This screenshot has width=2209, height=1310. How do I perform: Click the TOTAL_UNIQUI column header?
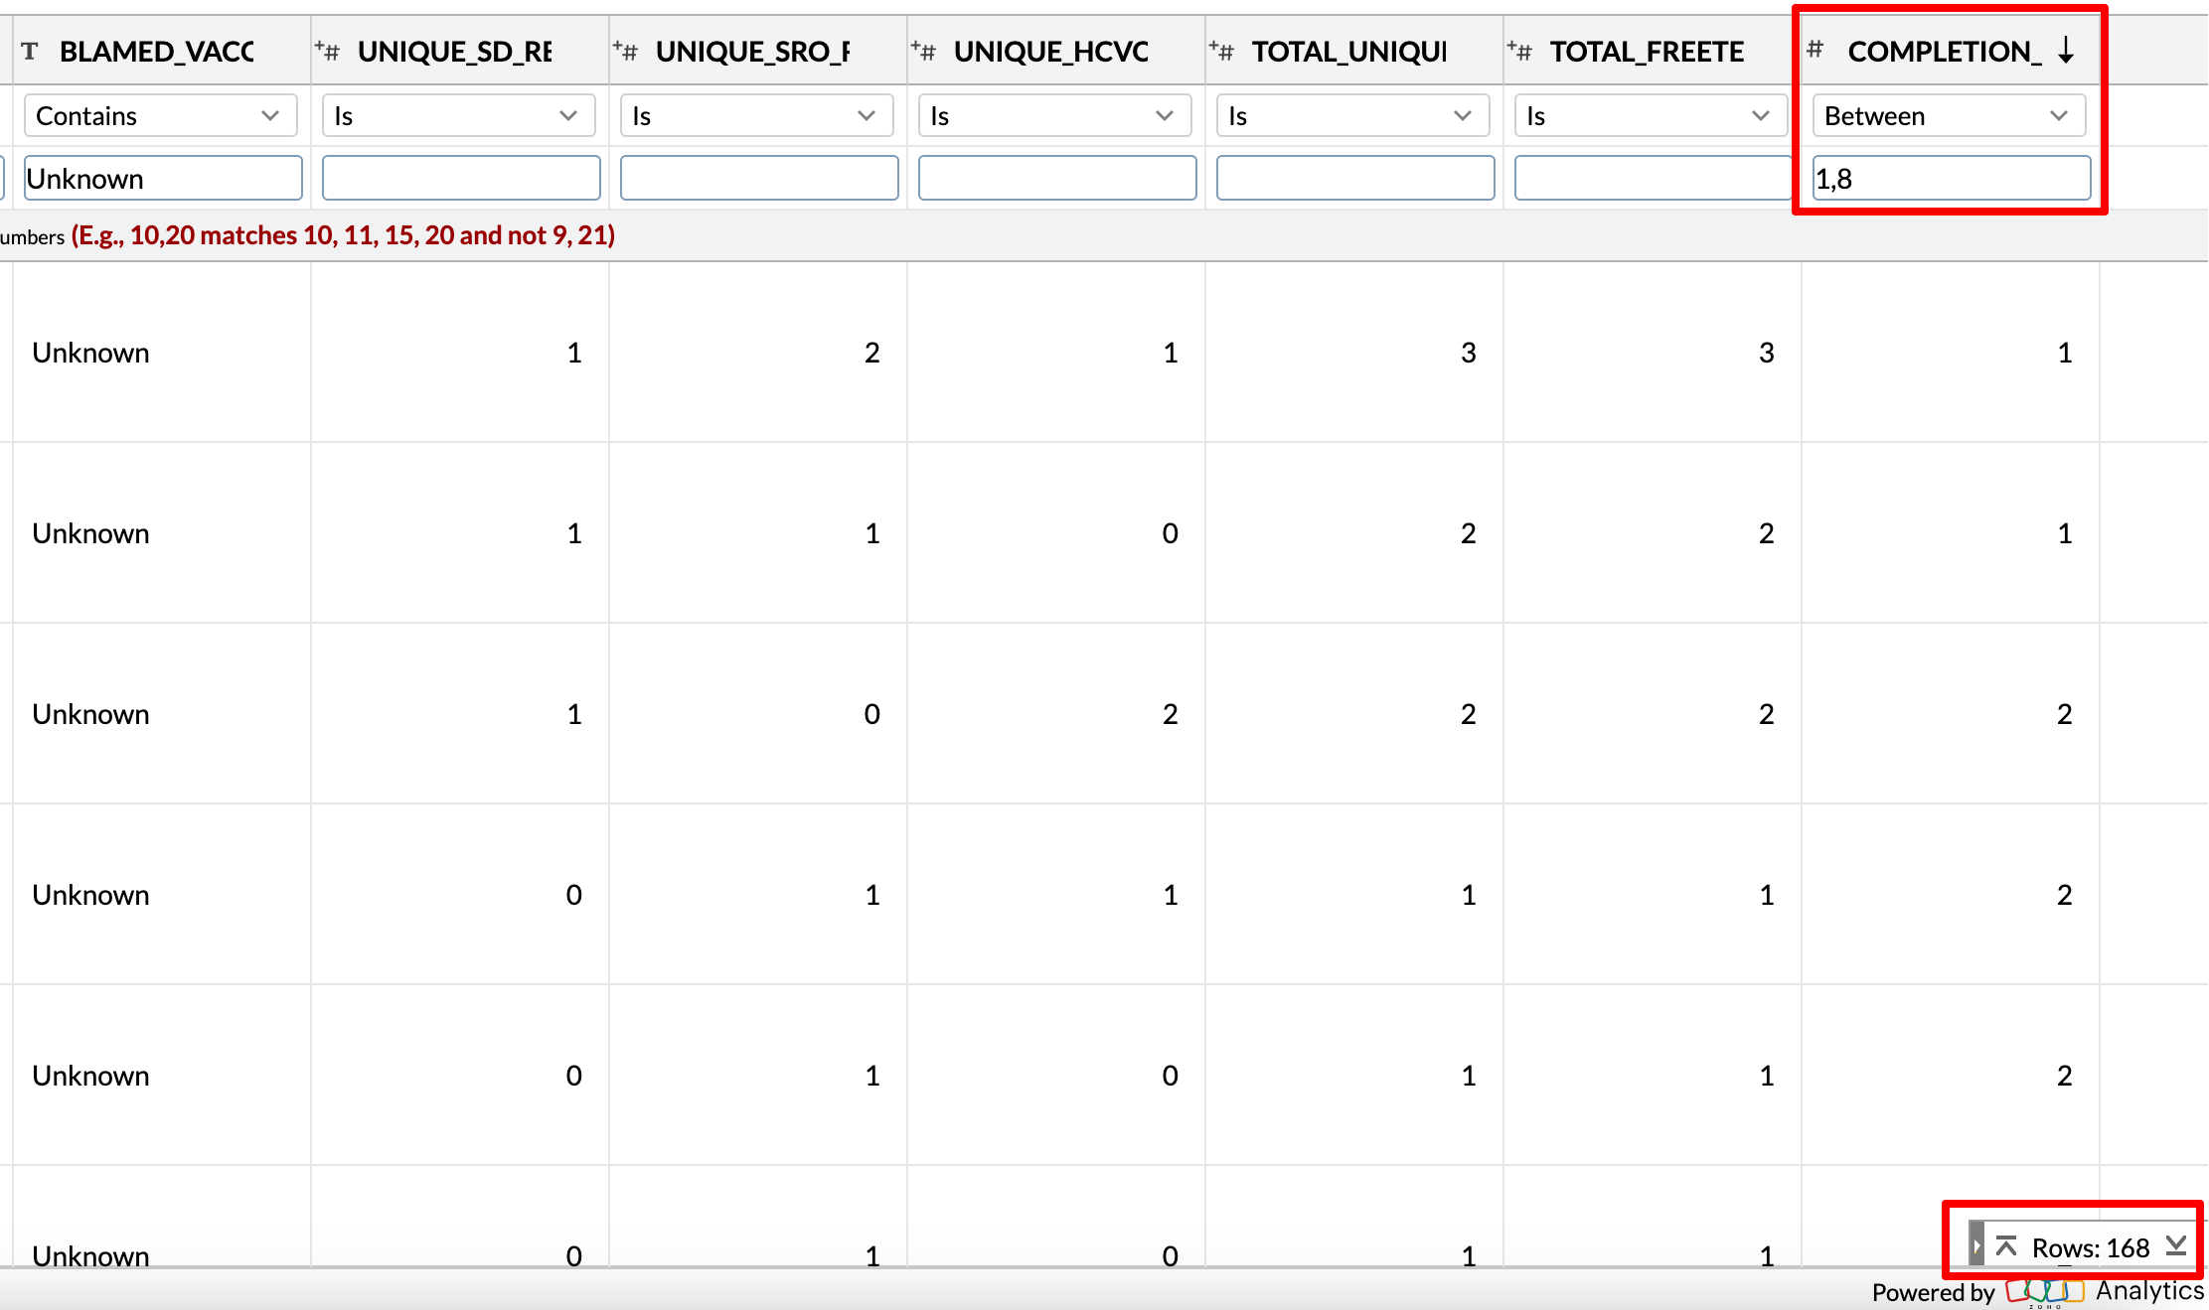pos(1348,51)
